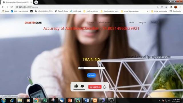Open the Medium 'M' bookmark icon
The image size is (183, 103).
pyautogui.click(x=31, y=11)
